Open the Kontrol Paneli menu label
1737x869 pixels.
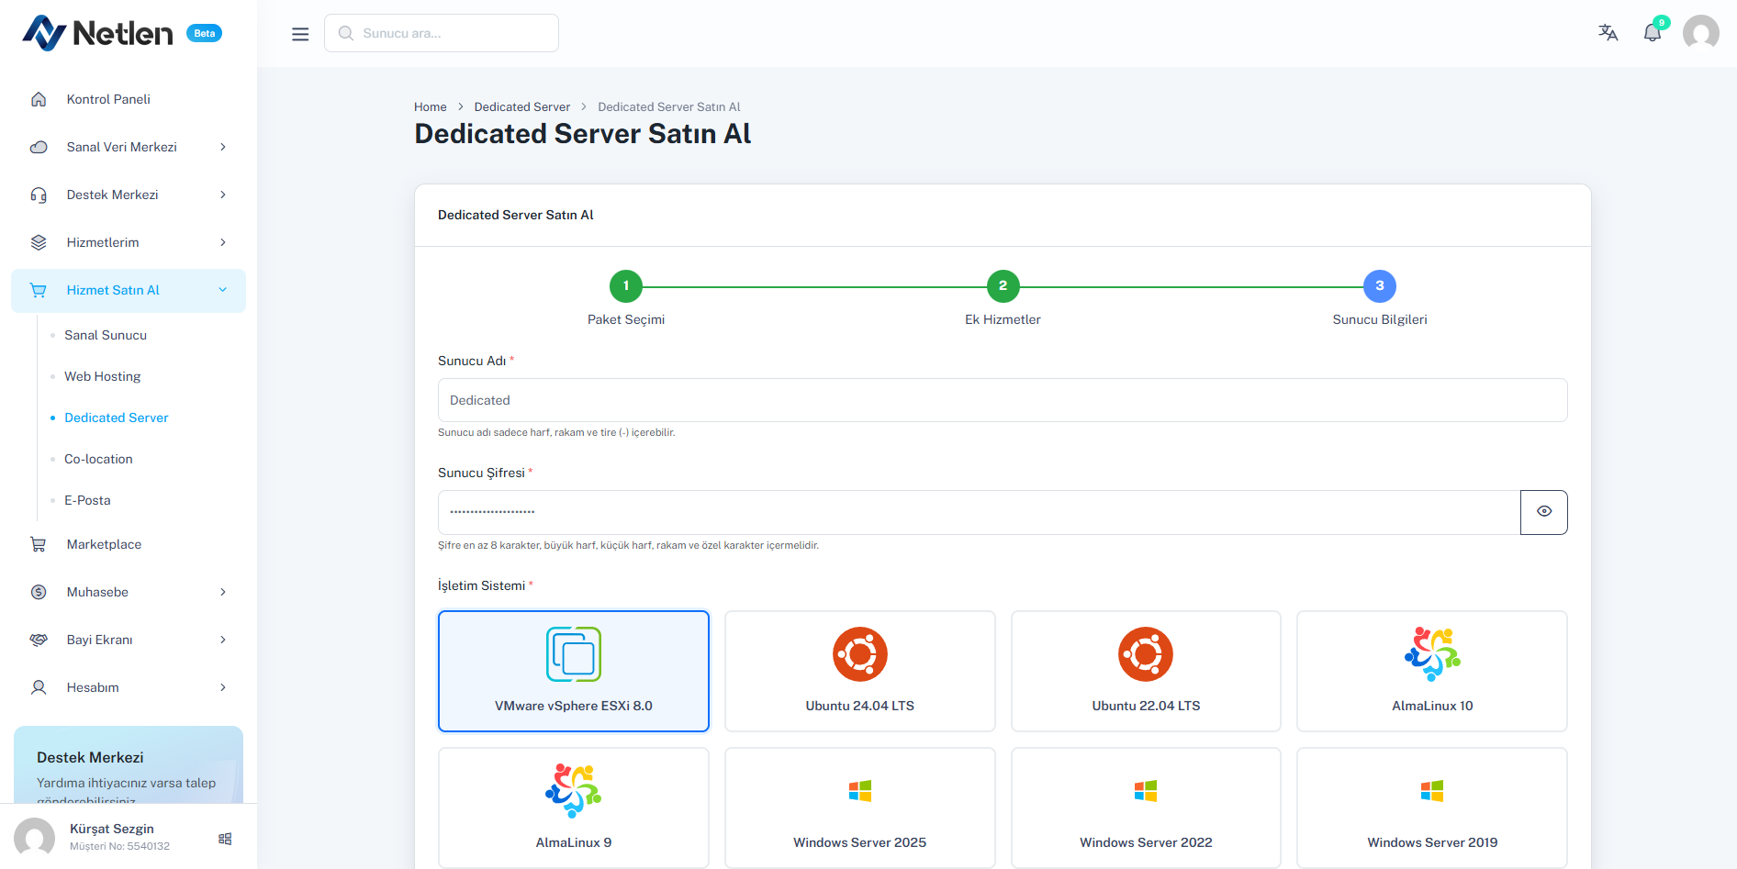pyautogui.click(x=108, y=99)
